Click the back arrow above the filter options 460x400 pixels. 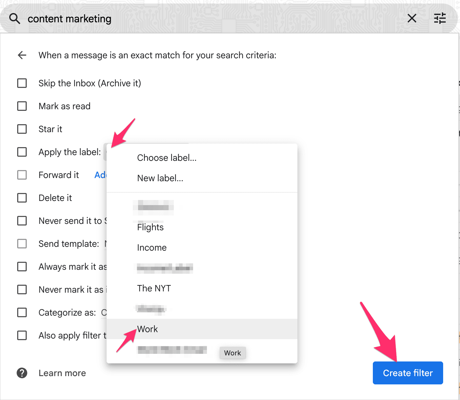tap(22, 55)
